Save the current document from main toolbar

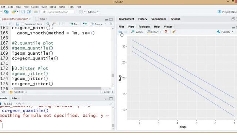23,12
